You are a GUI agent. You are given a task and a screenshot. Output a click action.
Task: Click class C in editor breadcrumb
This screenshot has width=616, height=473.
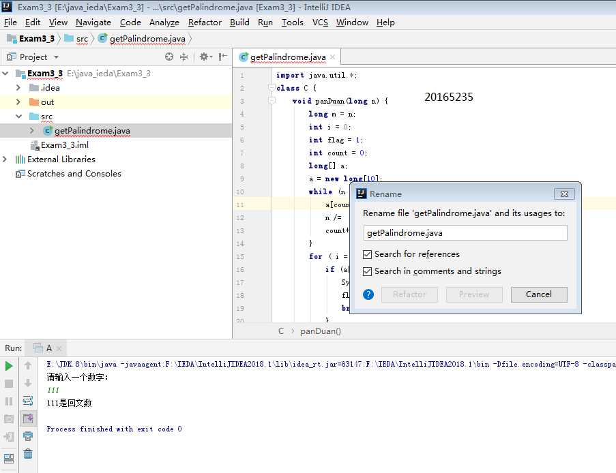click(x=281, y=331)
